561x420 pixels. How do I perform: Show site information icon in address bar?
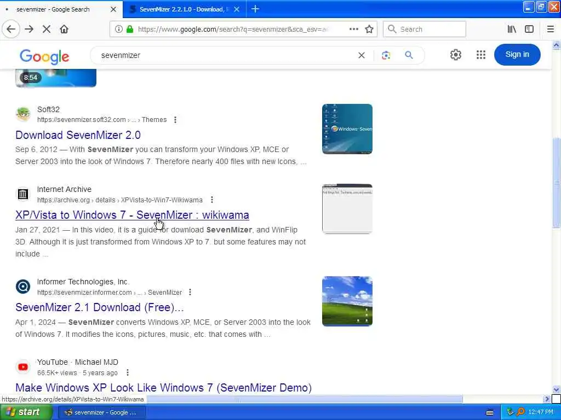pyautogui.click(x=119, y=29)
